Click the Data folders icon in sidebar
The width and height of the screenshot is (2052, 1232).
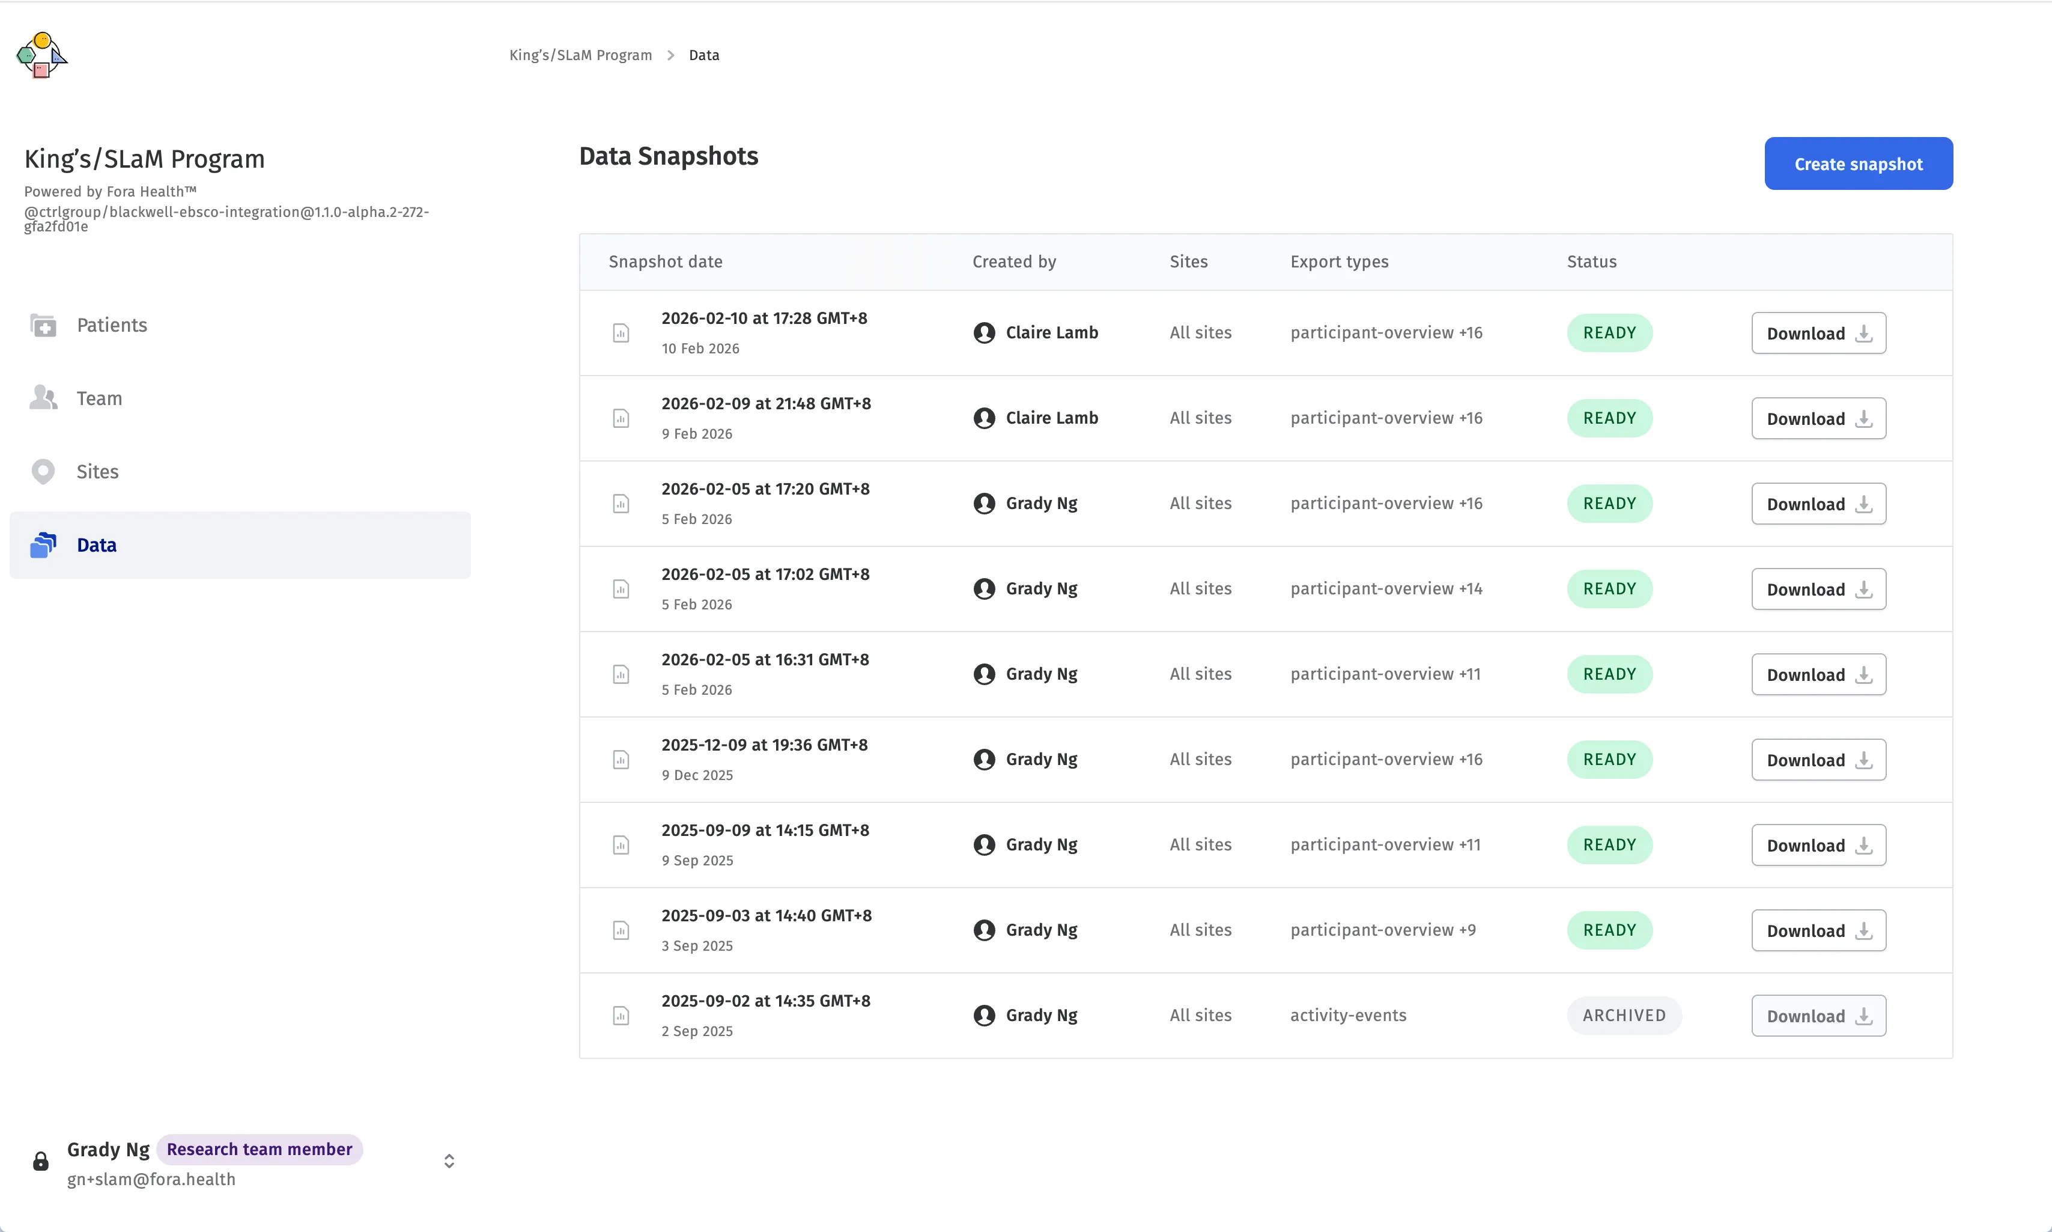(x=43, y=546)
